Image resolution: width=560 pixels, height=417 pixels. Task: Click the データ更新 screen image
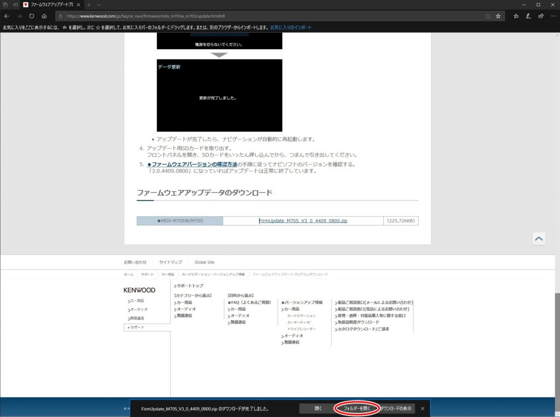coord(219,95)
